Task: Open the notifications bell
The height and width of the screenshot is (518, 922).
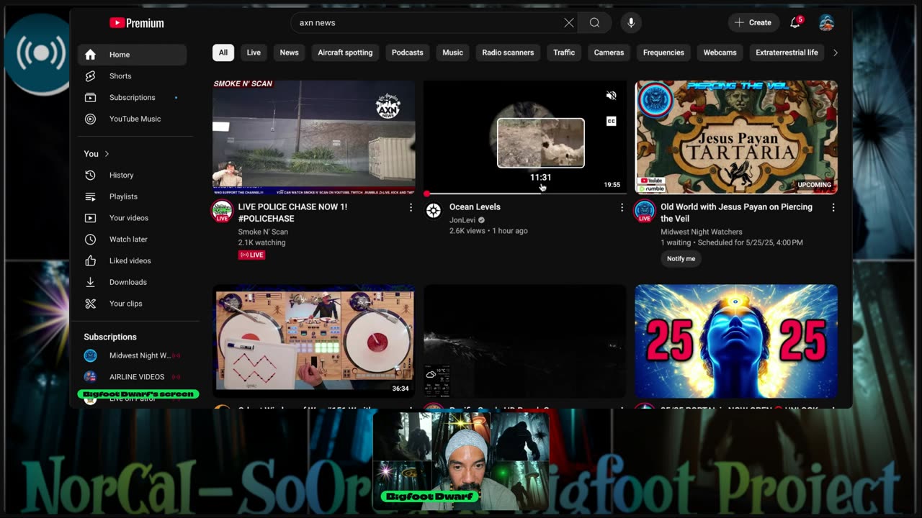Action: [x=795, y=23]
